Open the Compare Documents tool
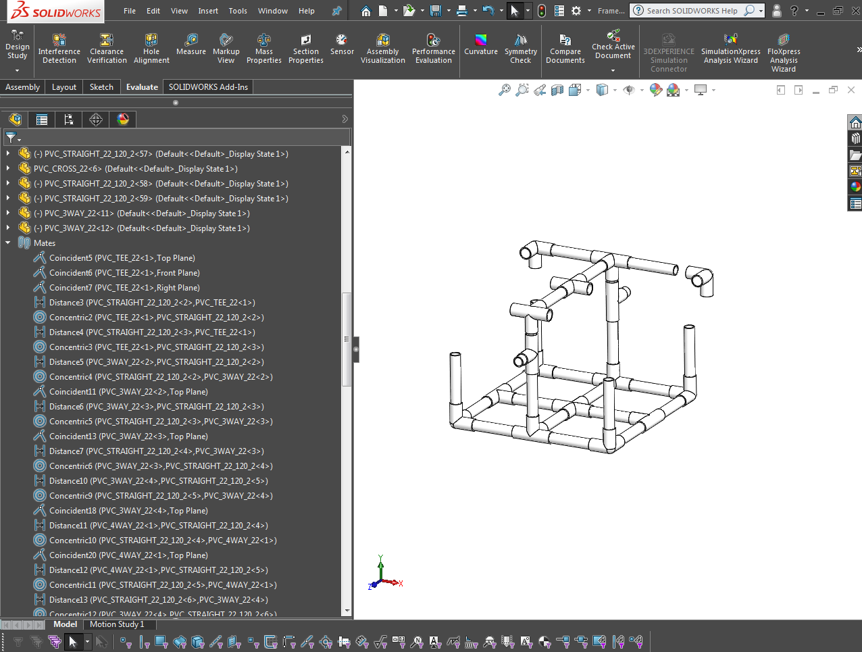 pos(565,49)
